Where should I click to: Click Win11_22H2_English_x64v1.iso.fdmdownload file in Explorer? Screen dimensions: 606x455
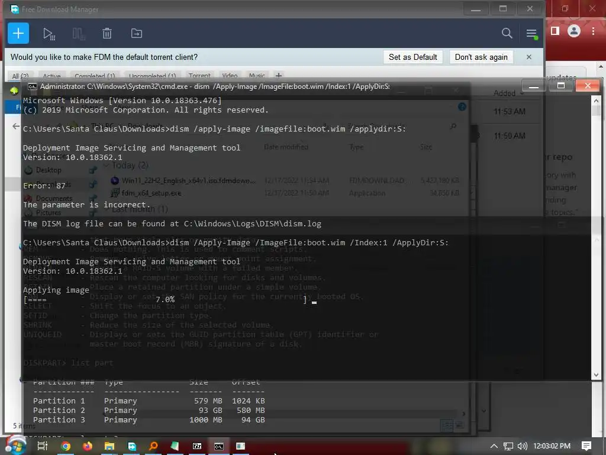tap(188, 181)
